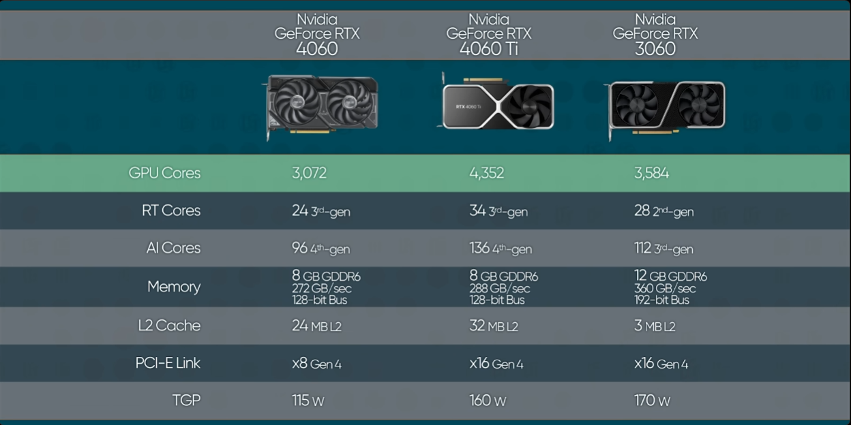The image size is (851, 425).
Task: Click the L2 Cache value '3 MB L2'
Action: point(655,326)
